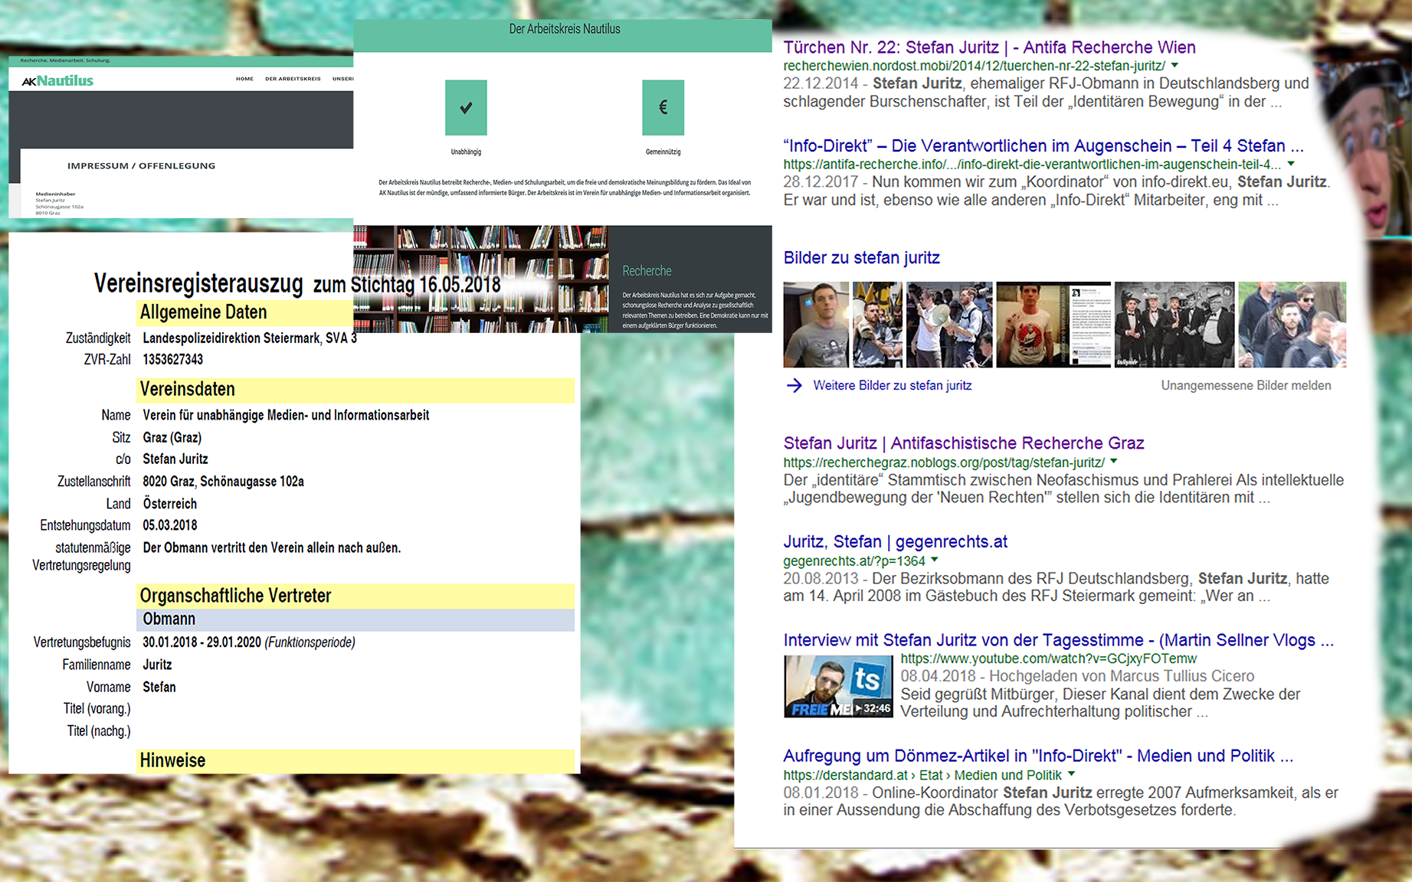Expand dropdown arrow beside derstandard.at breadcrumb
The height and width of the screenshot is (882, 1412).
(x=1072, y=775)
